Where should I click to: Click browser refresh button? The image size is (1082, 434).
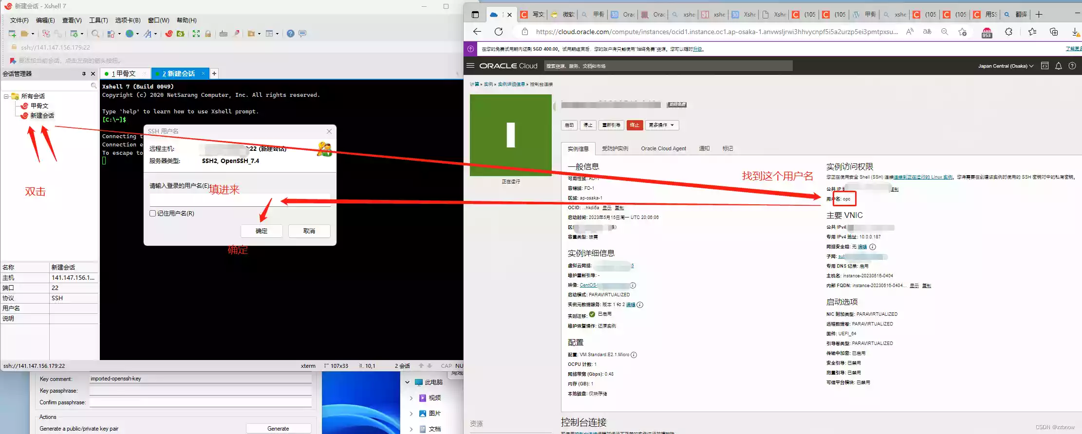tap(499, 32)
